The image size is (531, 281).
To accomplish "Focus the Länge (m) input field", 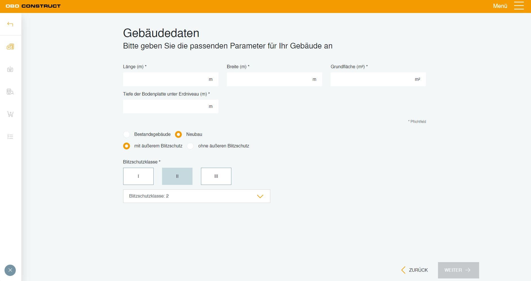I will [x=171, y=79].
